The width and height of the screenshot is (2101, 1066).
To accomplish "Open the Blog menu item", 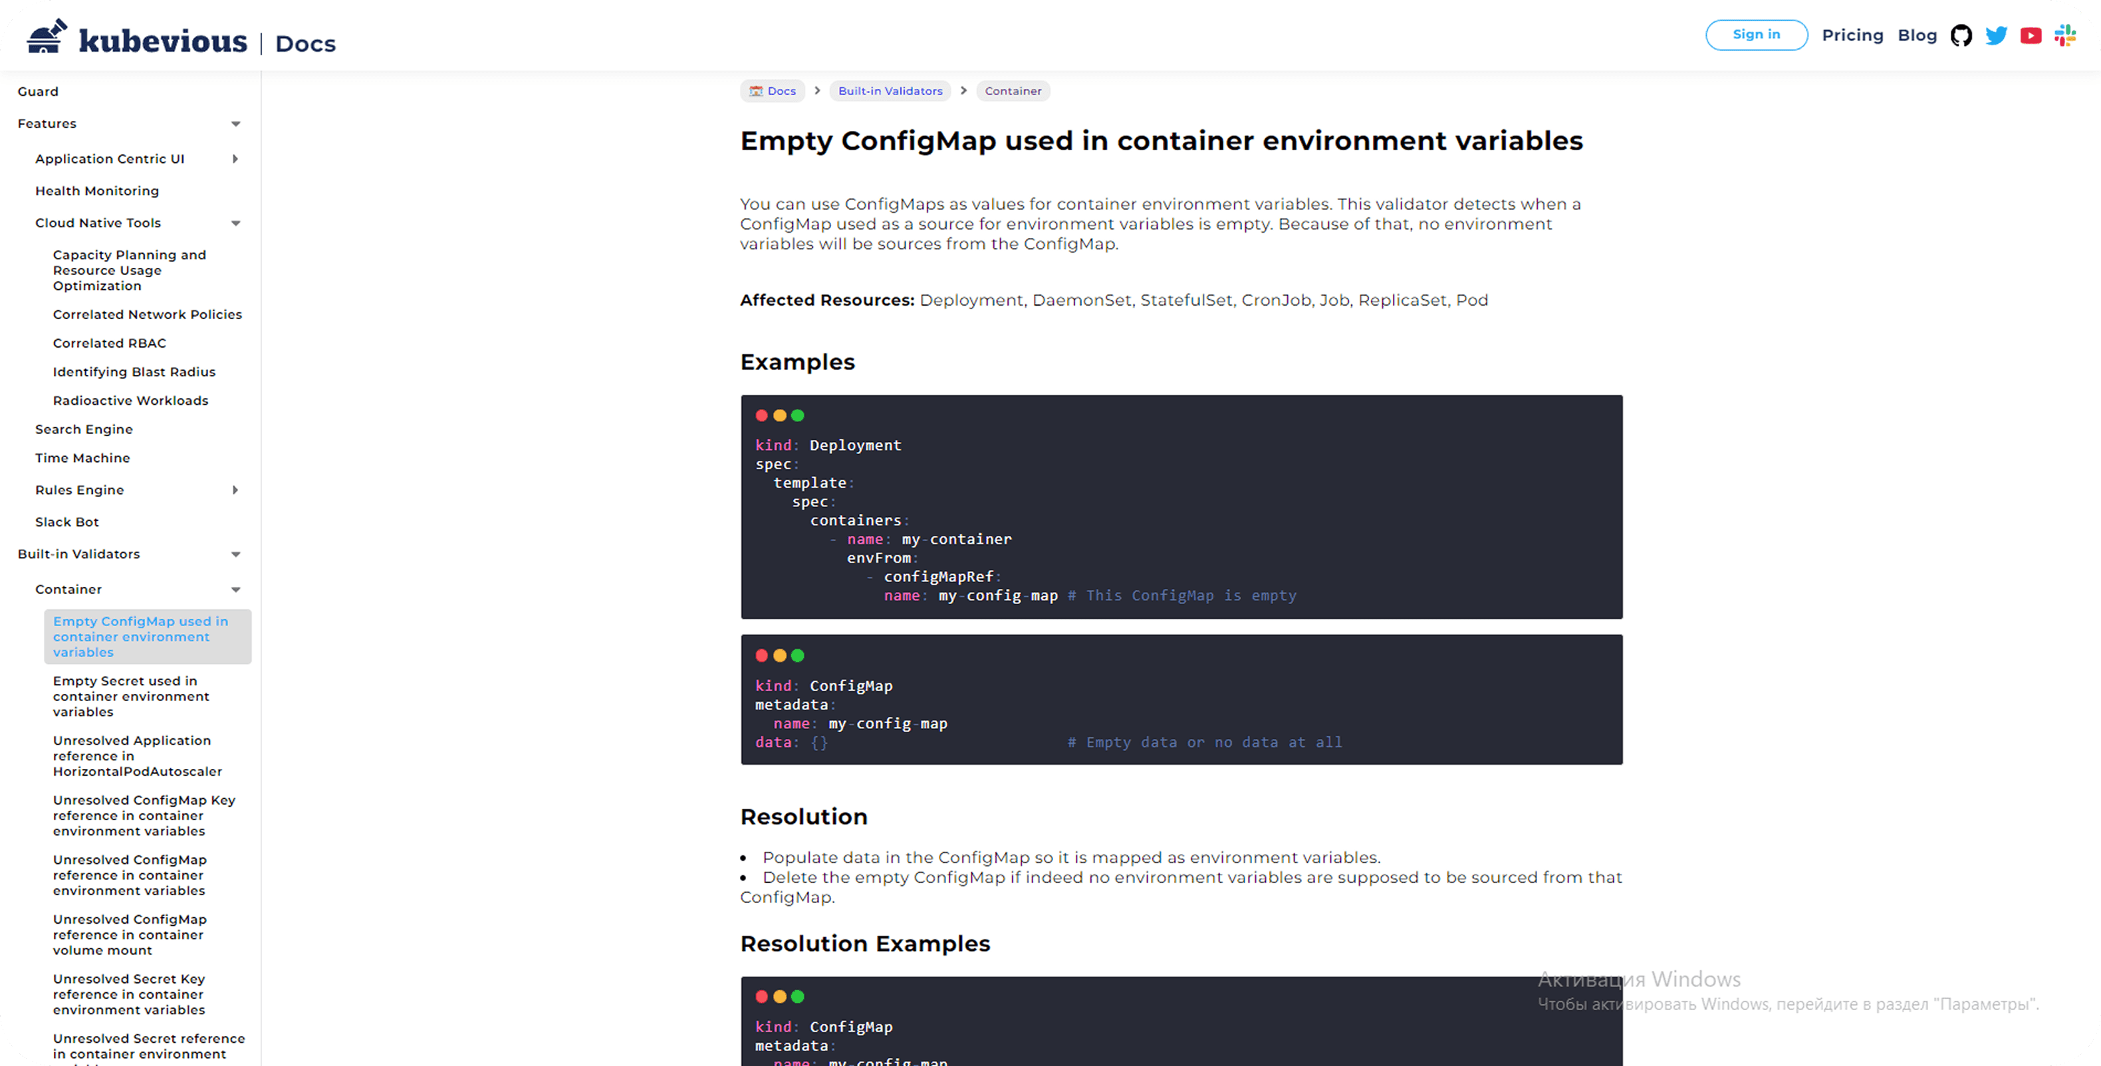I will click(x=1917, y=35).
